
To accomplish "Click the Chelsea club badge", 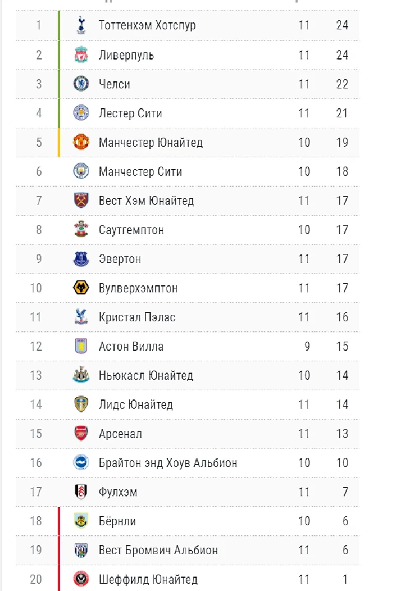I will coord(81,84).
